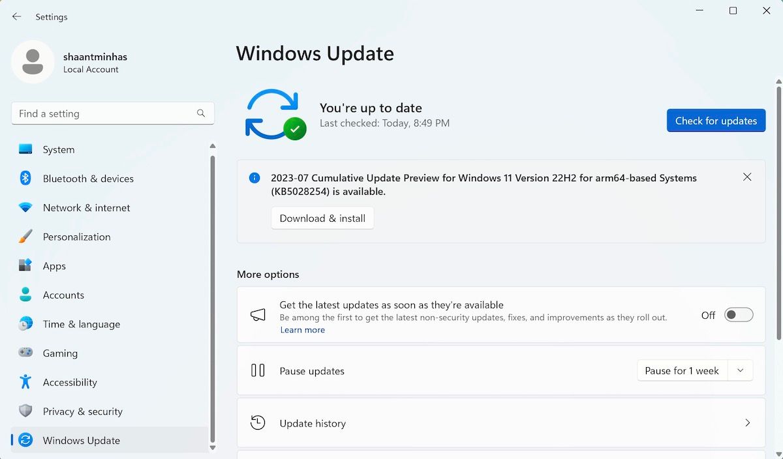Image resolution: width=783 pixels, height=459 pixels.
Task: Click Check for updates
Action: click(716, 120)
